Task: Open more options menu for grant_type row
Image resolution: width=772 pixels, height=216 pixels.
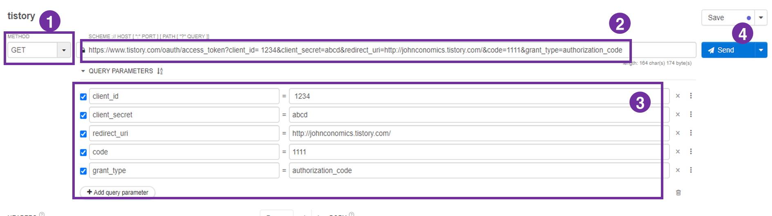Action: 691,170
